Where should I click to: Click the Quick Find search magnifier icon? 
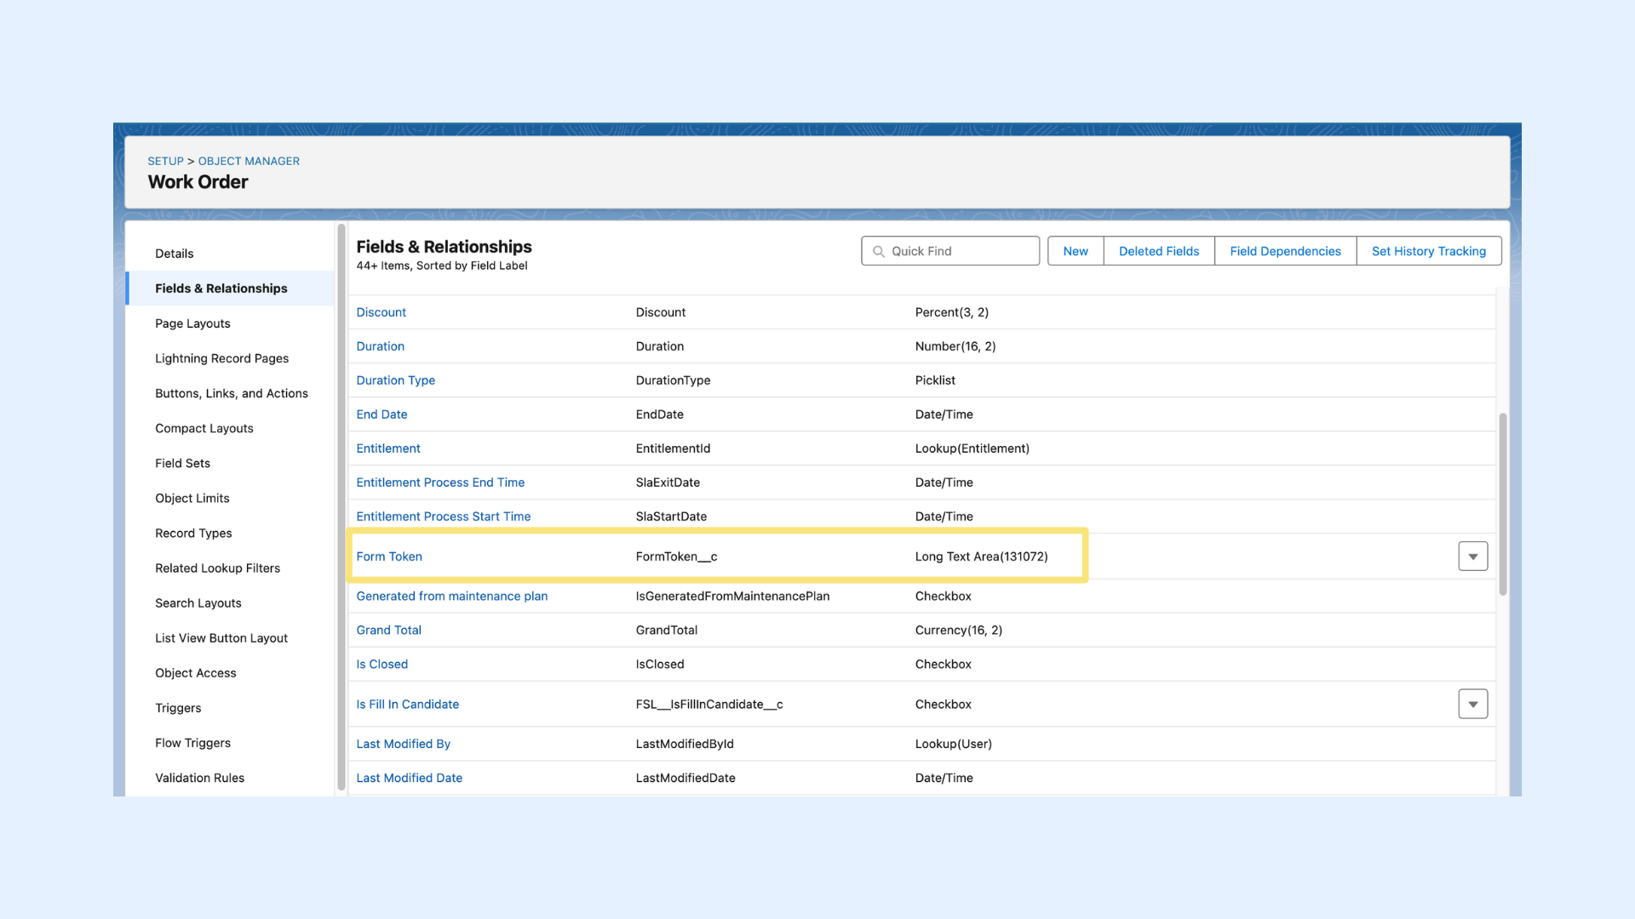click(878, 251)
